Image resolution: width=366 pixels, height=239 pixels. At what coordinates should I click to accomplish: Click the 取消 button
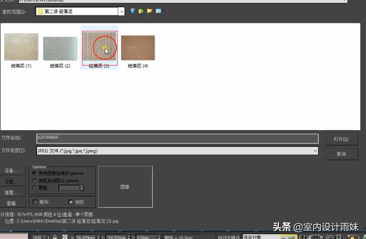[341, 154]
